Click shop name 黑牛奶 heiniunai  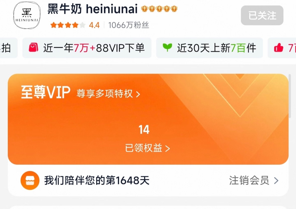pyautogui.click(x=92, y=9)
